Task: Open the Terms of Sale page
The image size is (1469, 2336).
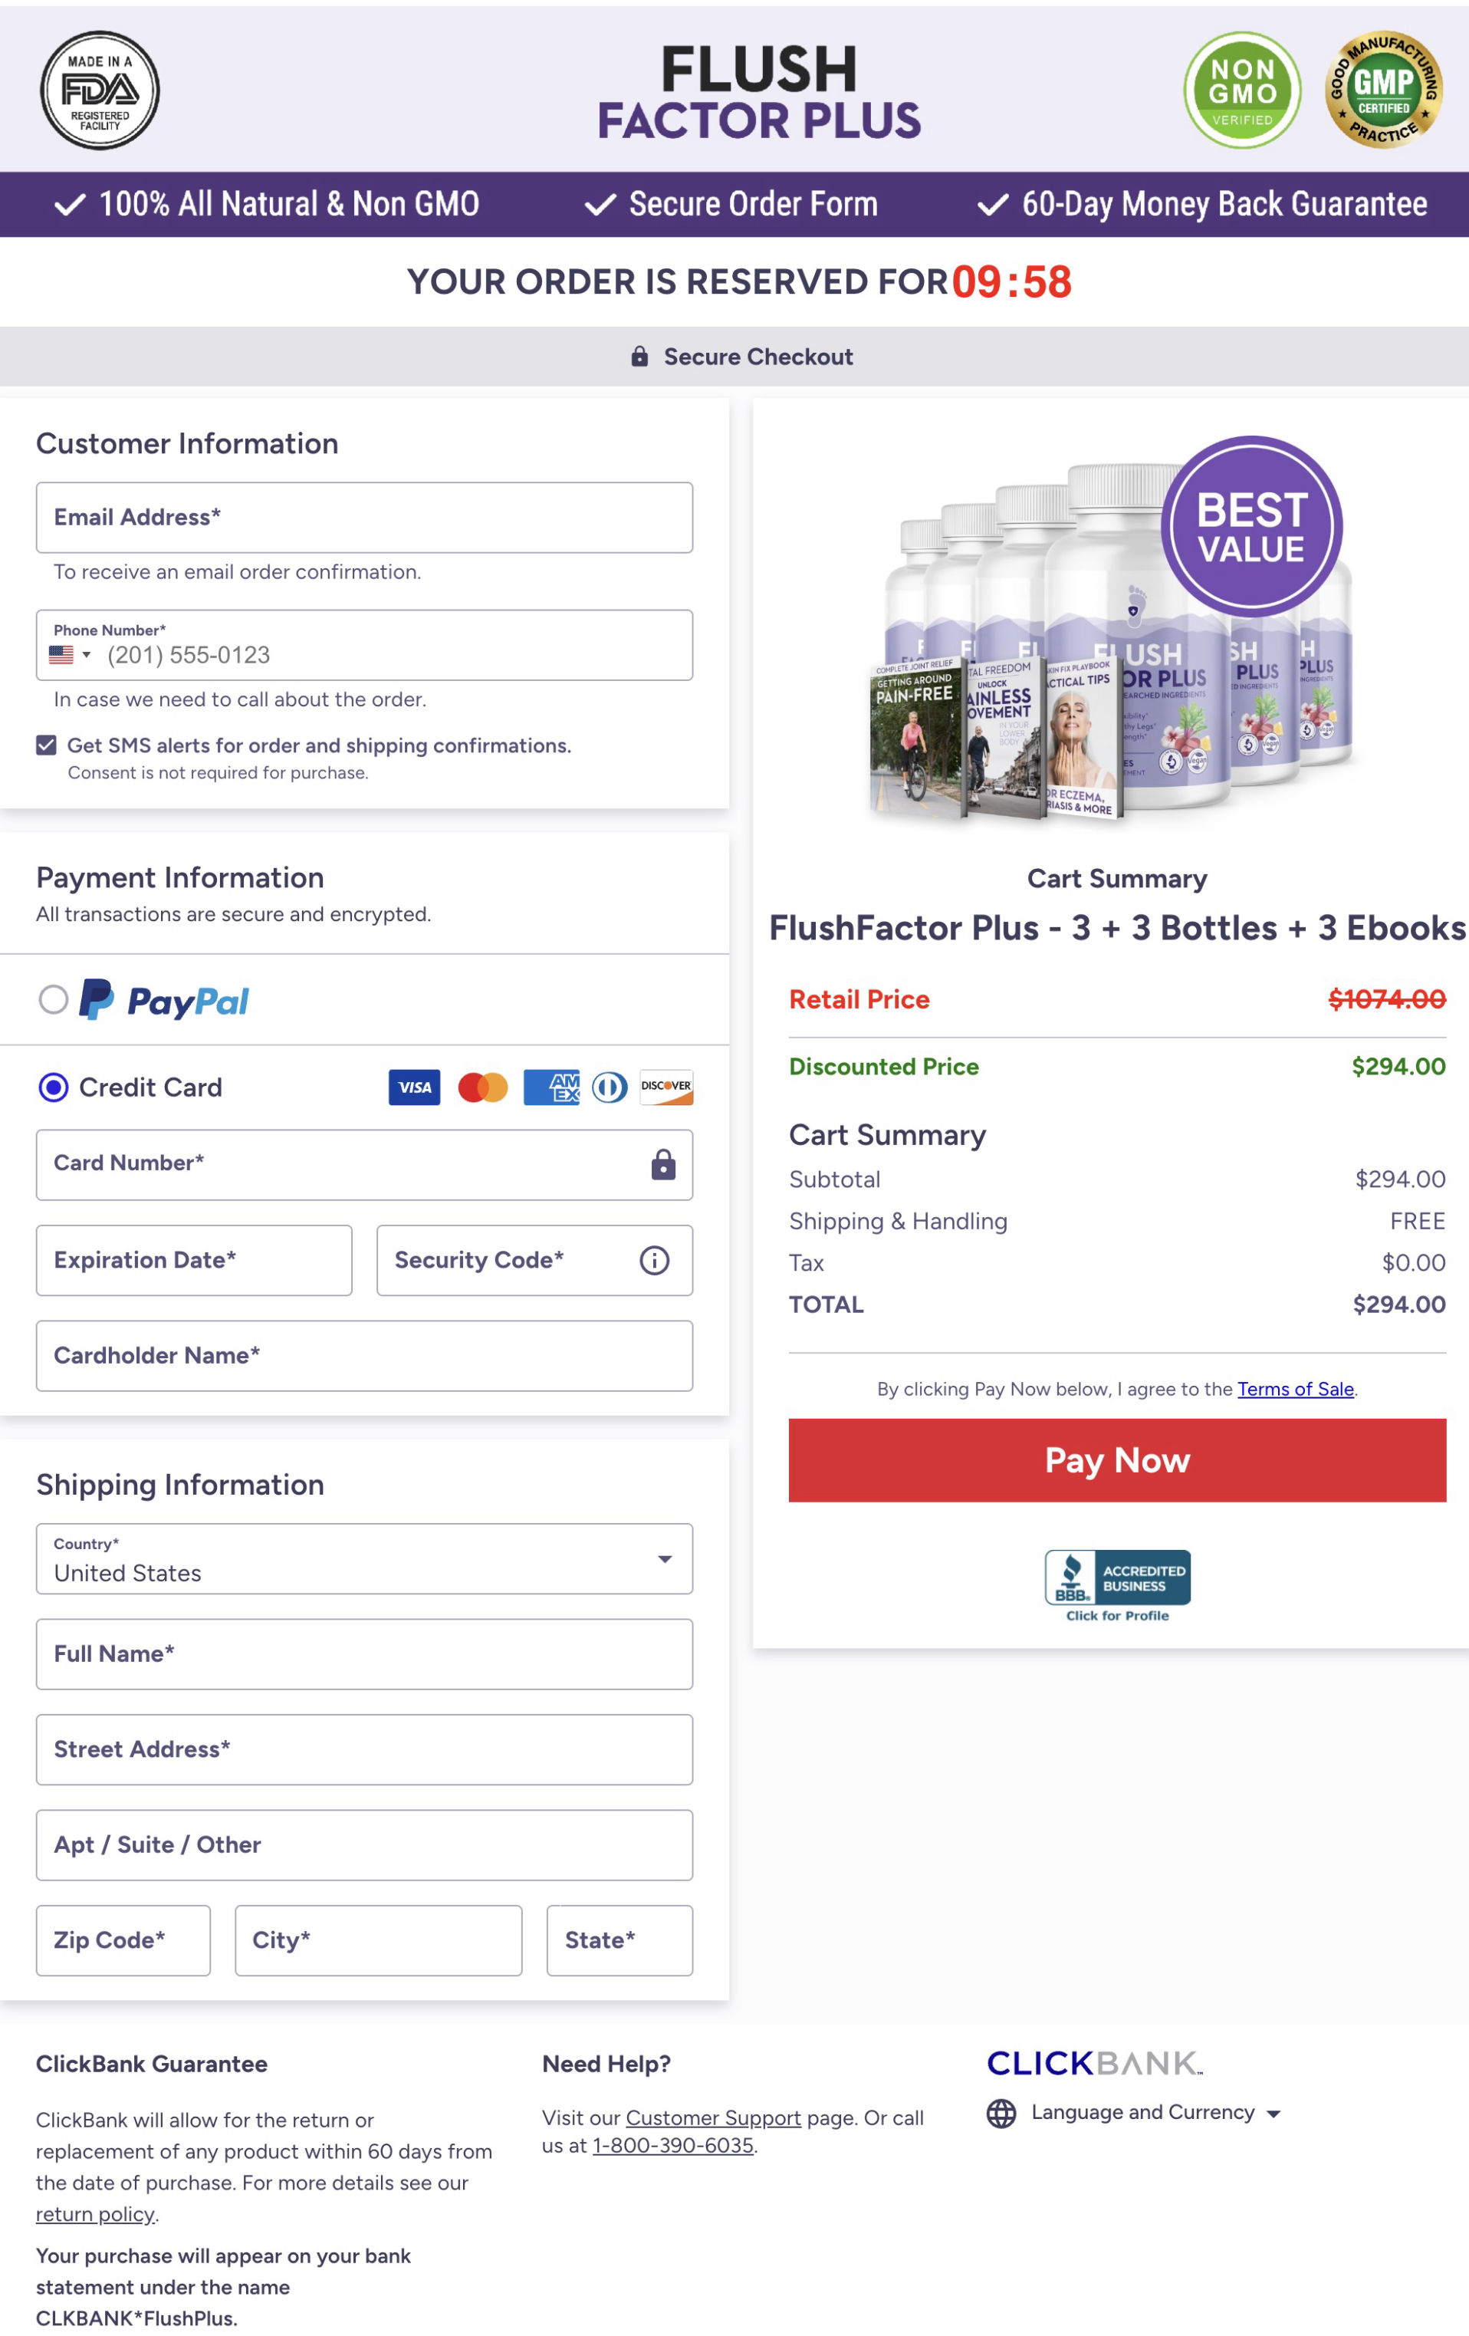Action: click(x=1296, y=1389)
